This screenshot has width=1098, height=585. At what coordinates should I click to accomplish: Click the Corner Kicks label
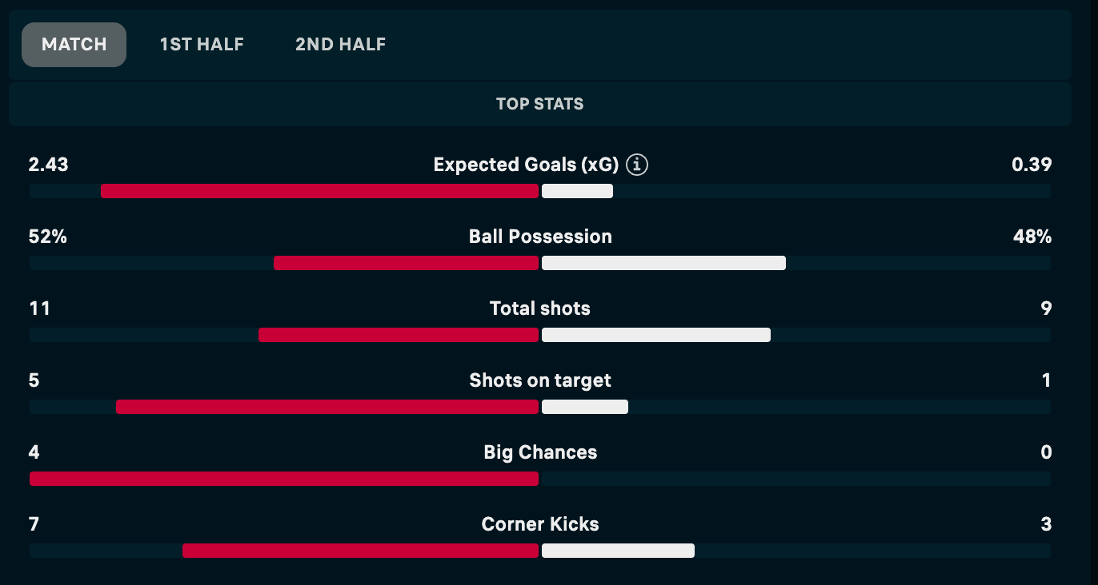[539, 523]
